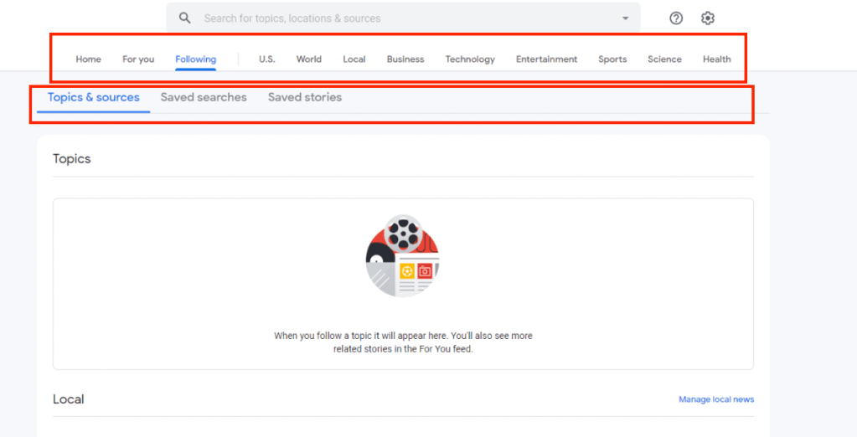857x437 pixels.
Task: Open the help question mark icon
Action: (x=676, y=18)
